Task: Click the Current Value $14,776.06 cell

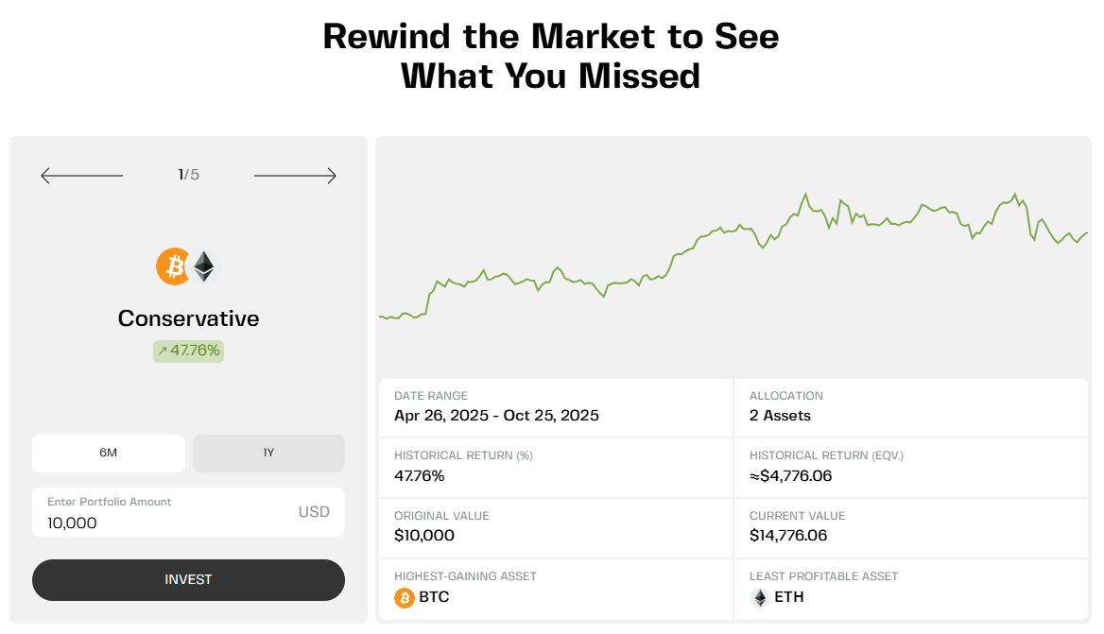Action: point(910,527)
